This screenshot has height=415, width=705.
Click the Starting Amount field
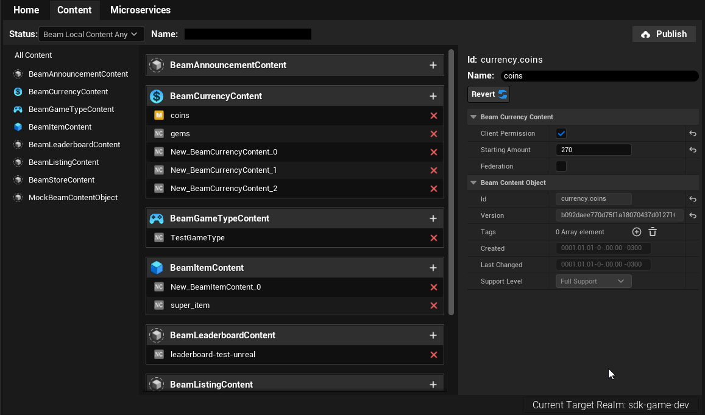point(593,150)
